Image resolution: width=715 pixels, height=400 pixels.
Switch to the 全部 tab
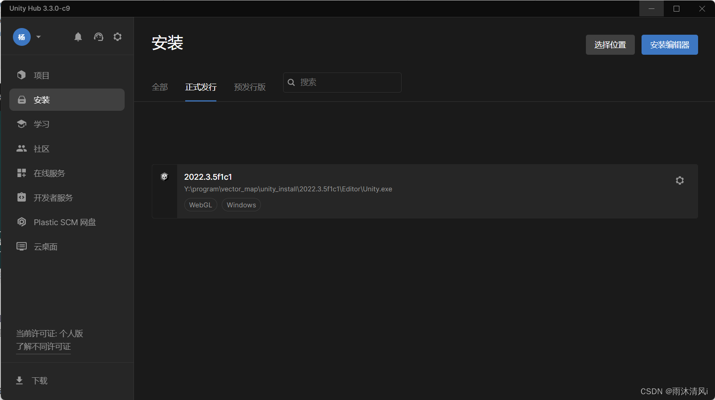pyautogui.click(x=160, y=87)
